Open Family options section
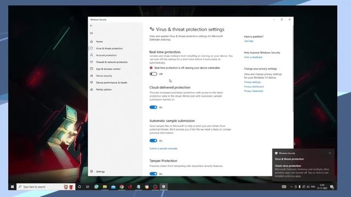 (x=104, y=90)
